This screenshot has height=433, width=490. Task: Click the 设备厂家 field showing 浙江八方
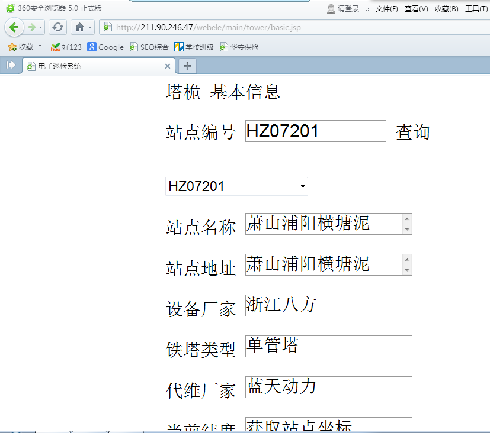(329, 305)
